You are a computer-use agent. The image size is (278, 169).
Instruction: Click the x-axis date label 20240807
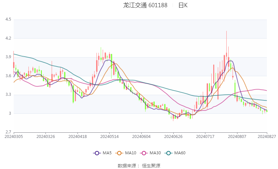tap(237, 137)
